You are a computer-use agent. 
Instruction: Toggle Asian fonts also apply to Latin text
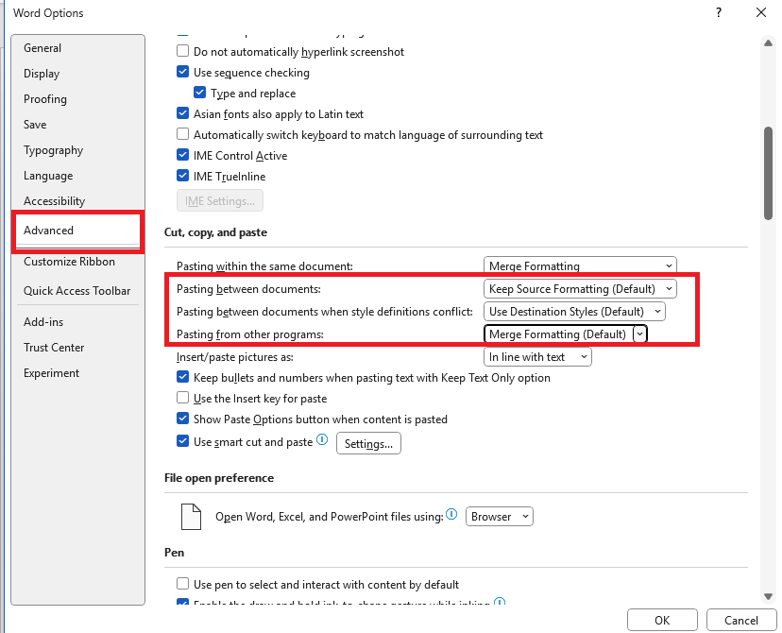182,113
